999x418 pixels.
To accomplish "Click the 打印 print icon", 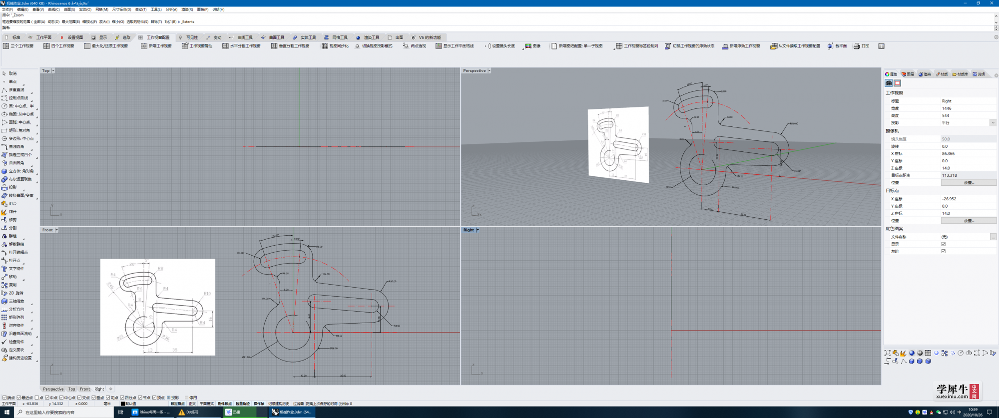I will pos(857,46).
